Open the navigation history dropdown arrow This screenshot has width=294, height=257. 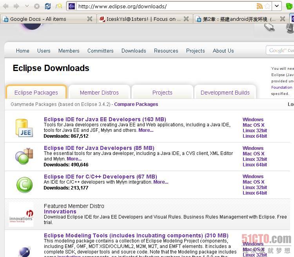click(27, 6)
